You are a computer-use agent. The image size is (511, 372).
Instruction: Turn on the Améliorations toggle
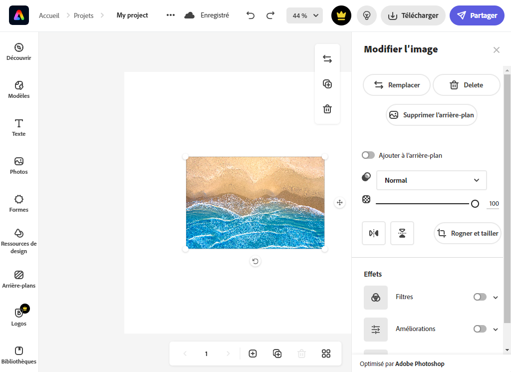480,329
